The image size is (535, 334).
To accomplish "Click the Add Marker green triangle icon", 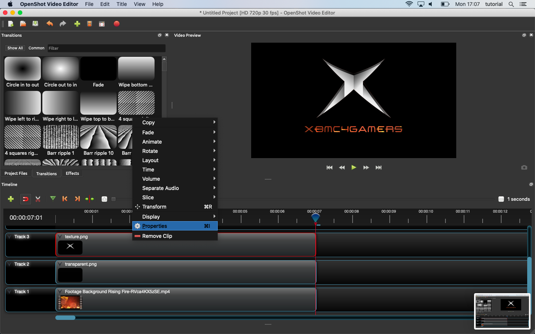I will (x=53, y=199).
